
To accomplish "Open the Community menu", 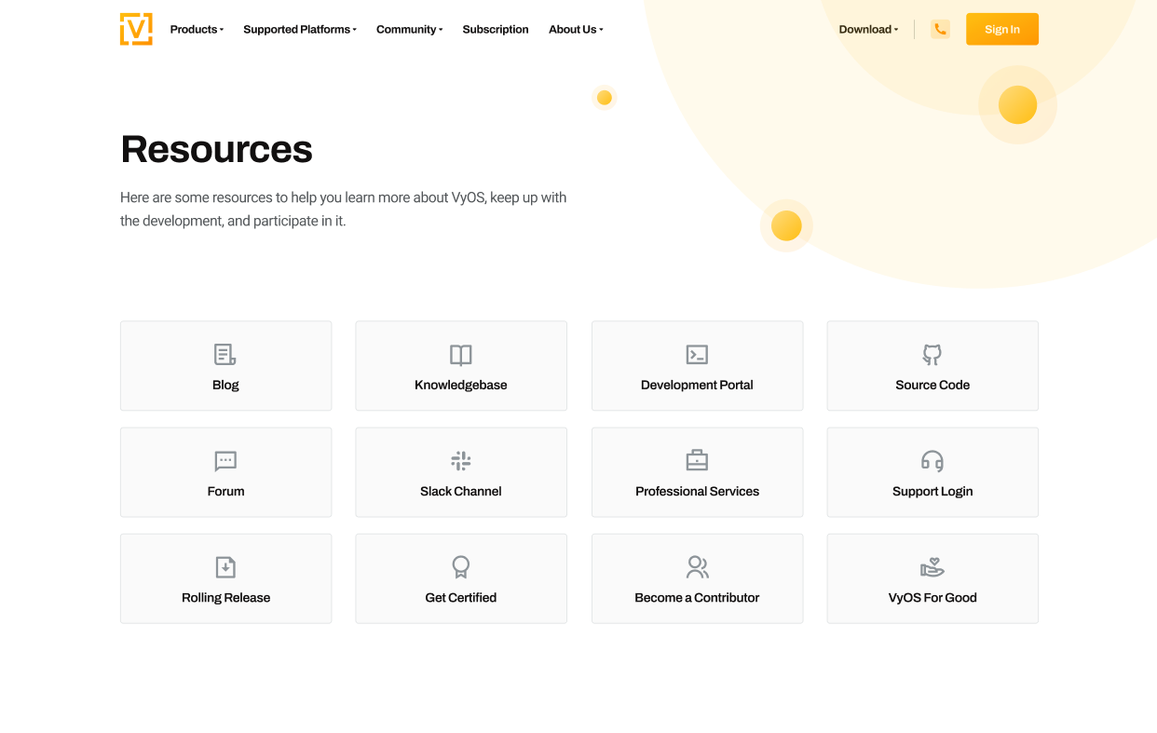I will (x=409, y=29).
